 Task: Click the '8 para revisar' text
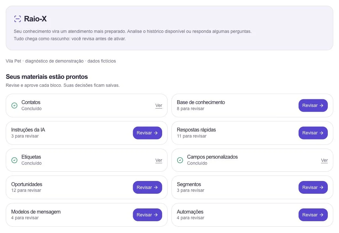pyautogui.click(x=191, y=109)
